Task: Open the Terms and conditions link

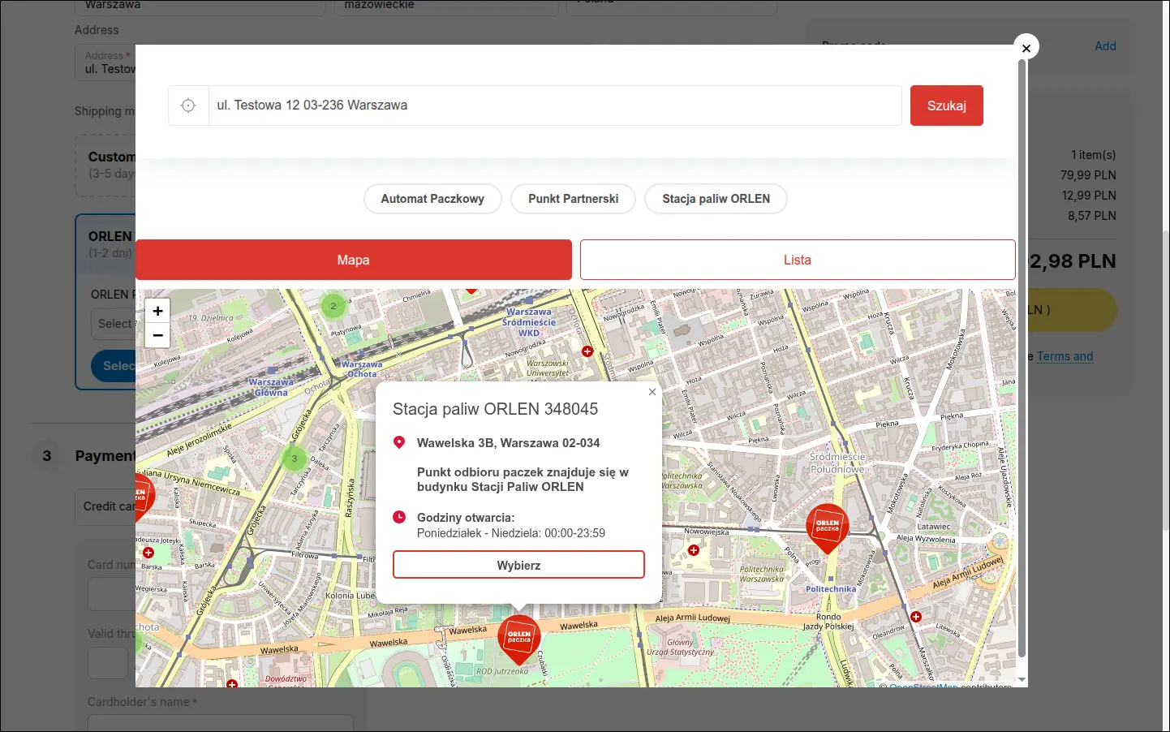Action: 1065,356
